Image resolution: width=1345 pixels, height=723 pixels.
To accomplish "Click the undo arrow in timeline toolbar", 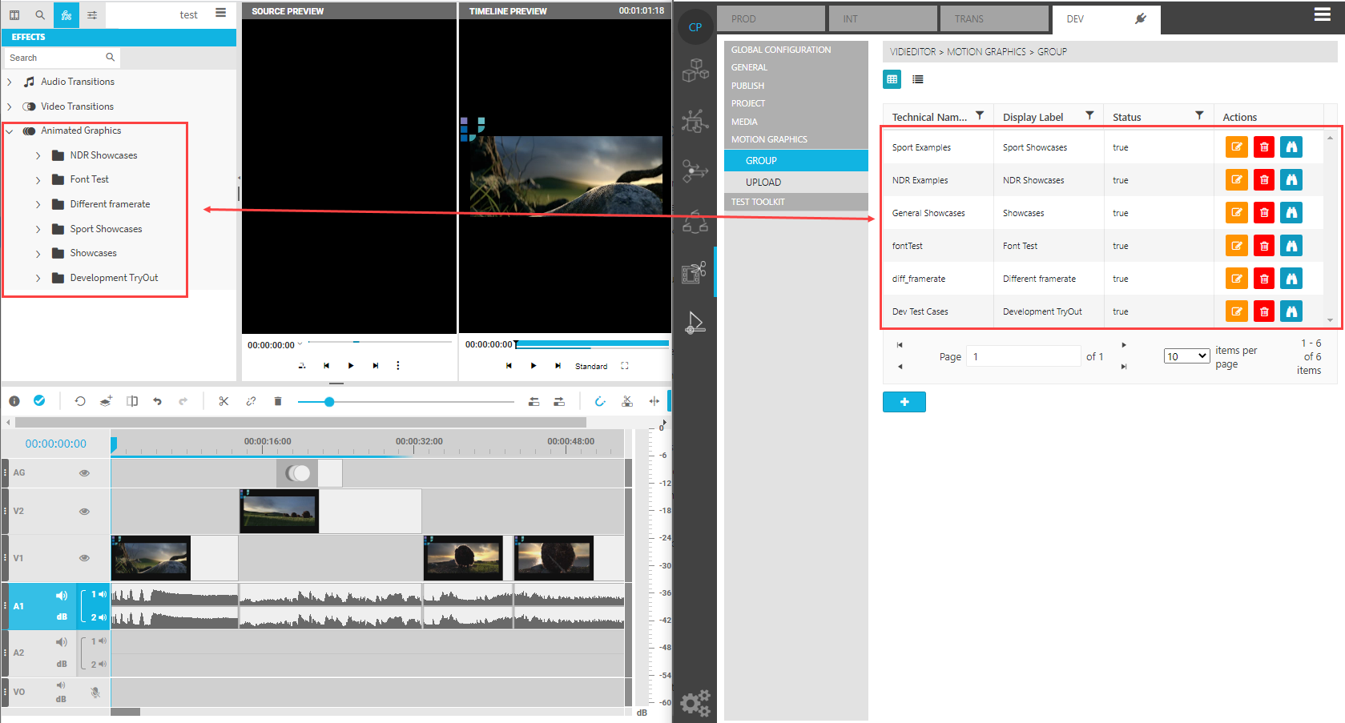I will pyautogui.click(x=157, y=401).
